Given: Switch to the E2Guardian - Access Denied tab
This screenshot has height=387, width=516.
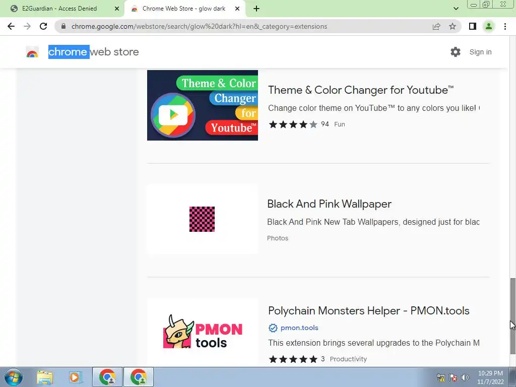Looking at the screenshot, I should (x=59, y=9).
